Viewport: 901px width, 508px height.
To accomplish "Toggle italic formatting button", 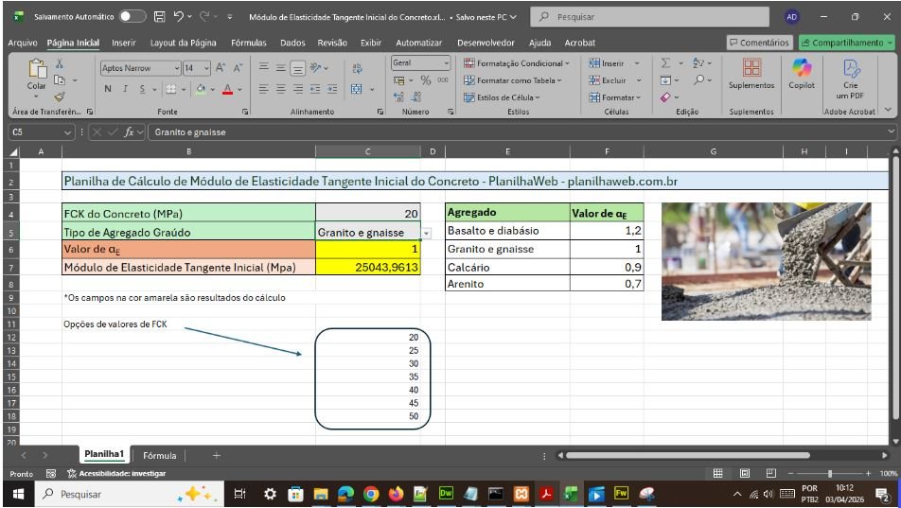I will [124, 89].
